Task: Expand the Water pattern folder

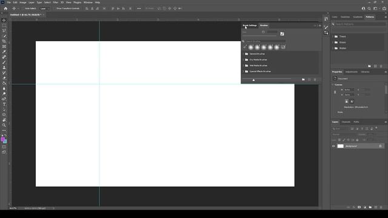Action: click(333, 48)
